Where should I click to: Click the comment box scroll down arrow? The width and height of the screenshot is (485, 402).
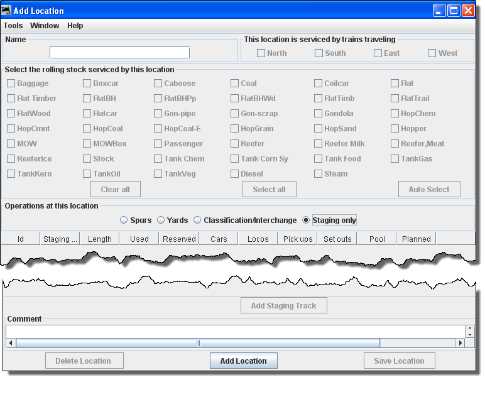coord(470,335)
